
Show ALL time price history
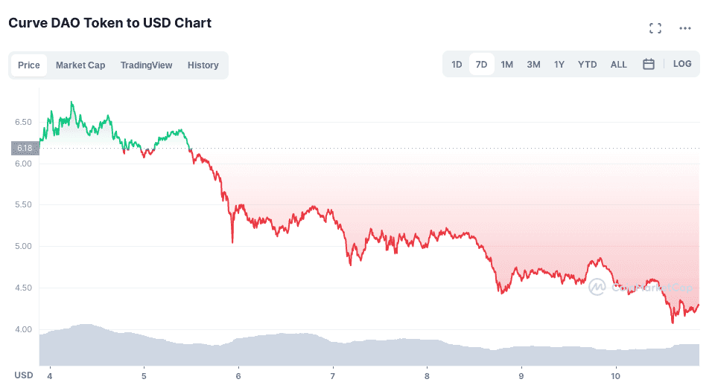click(x=619, y=65)
